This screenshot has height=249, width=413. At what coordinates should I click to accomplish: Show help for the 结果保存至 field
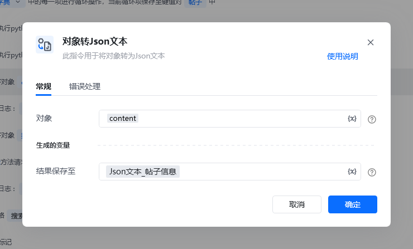(x=372, y=172)
